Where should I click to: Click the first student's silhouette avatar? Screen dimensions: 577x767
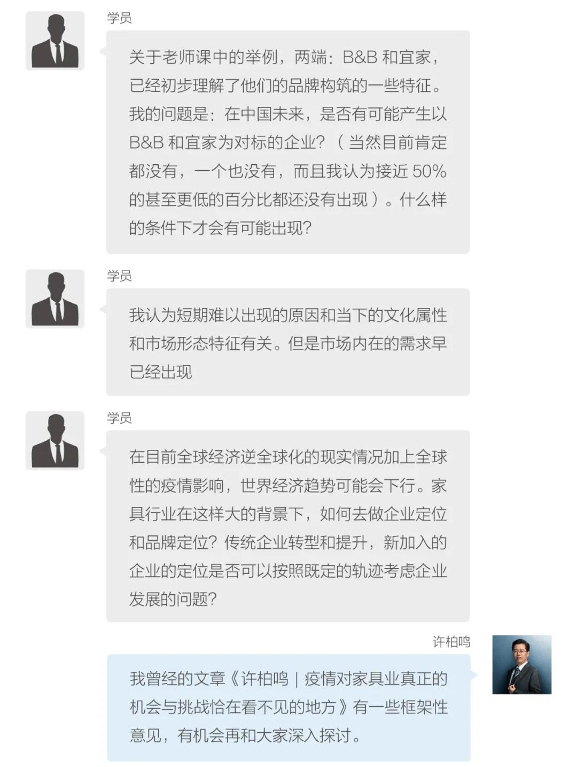(x=55, y=41)
